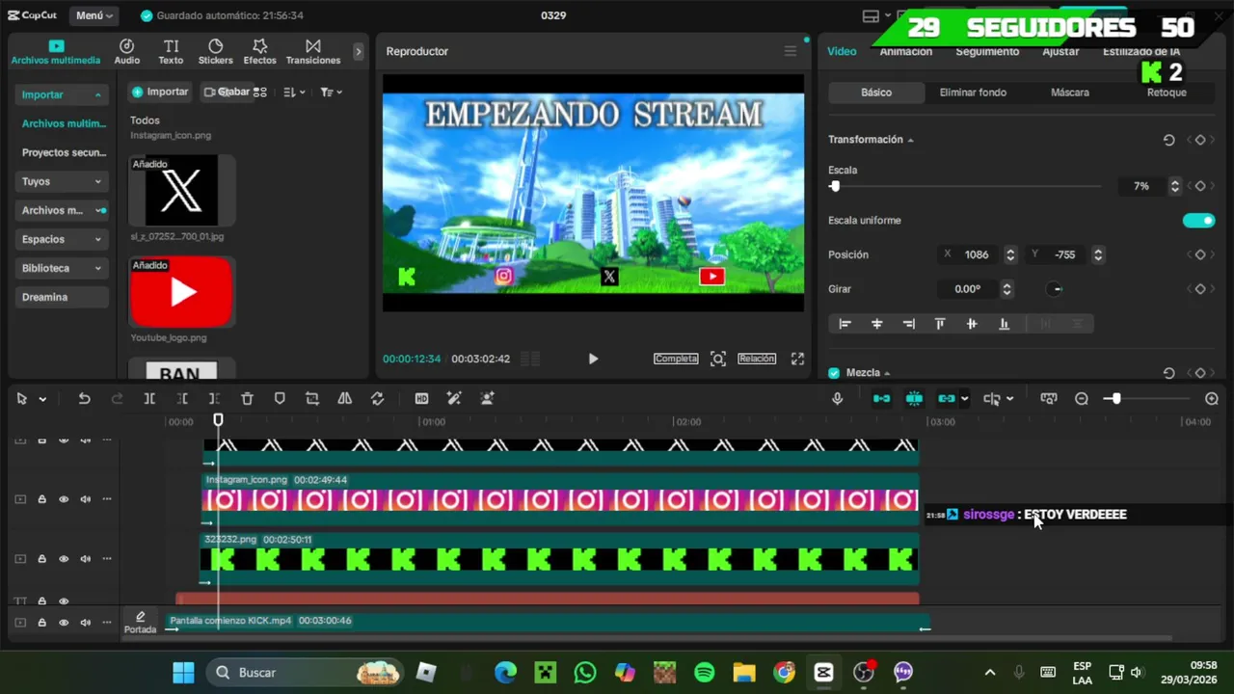Viewport: 1234px width, 694px height.
Task: Click the Undo arrow in the timeline toolbar
Action: (x=84, y=398)
